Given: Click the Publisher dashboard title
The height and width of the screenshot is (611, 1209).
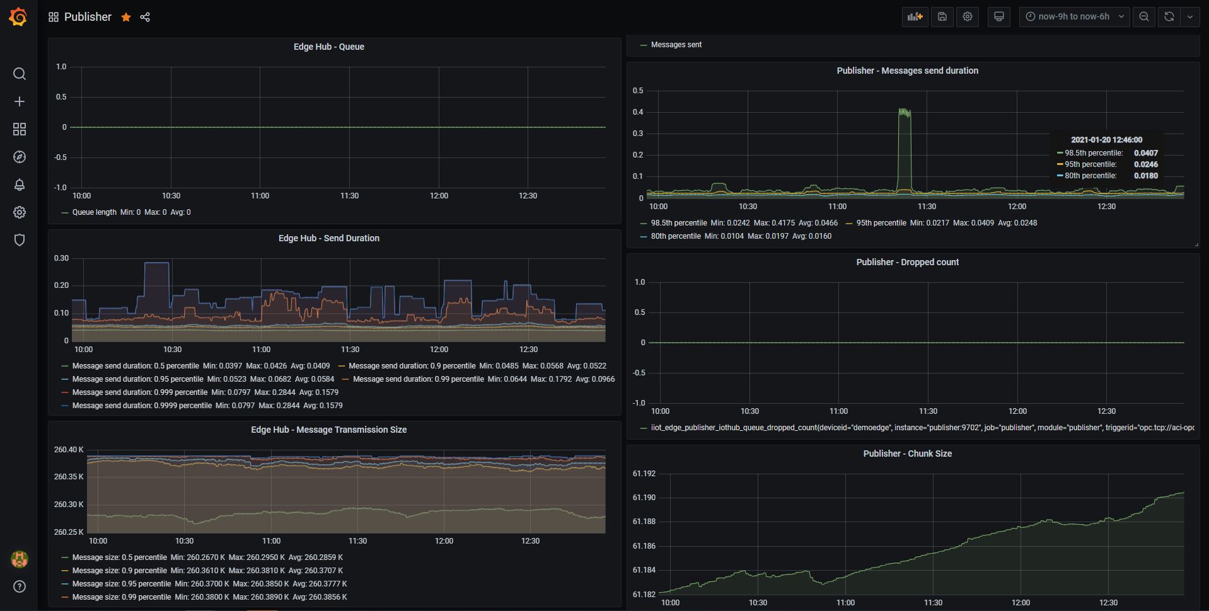Looking at the screenshot, I should [88, 17].
